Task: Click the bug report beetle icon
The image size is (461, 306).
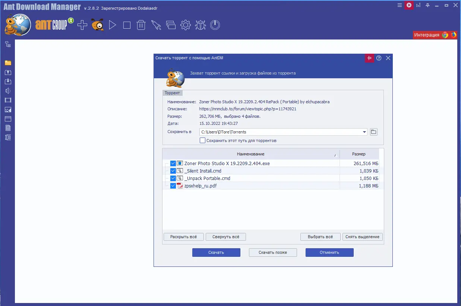Action: coord(200,25)
